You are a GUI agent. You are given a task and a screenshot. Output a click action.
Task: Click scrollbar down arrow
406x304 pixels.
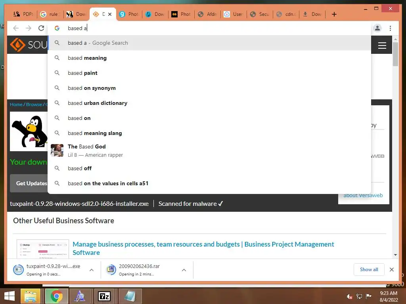click(x=395, y=255)
